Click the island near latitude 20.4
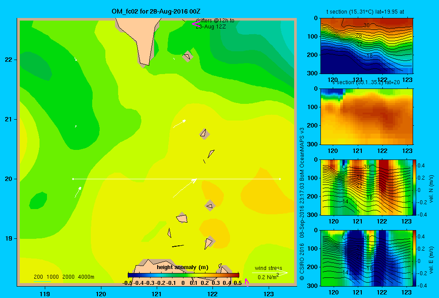This screenshot has height=298, width=439. pyautogui.click(x=211, y=153)
